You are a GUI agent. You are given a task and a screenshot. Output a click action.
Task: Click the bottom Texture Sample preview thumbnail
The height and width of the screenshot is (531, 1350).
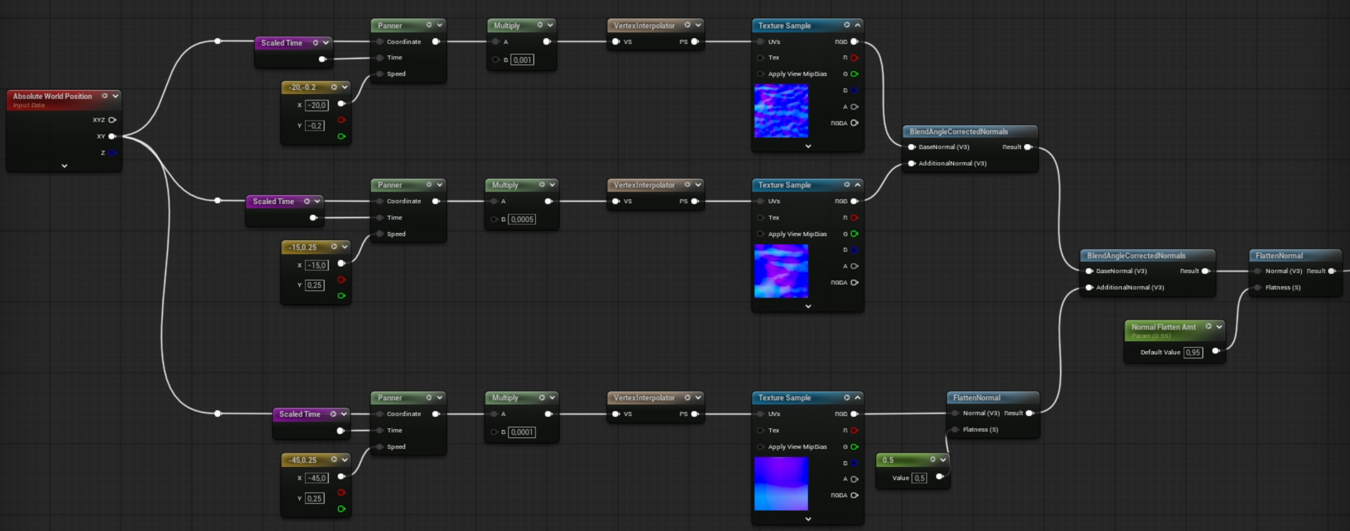coord(781,484)
